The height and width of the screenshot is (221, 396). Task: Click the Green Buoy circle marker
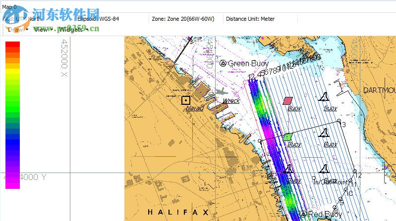[223, 63]
